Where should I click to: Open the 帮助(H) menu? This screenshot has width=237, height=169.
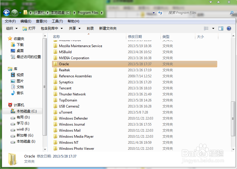[73, 21]
